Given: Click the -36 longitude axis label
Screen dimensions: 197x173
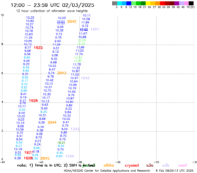Looking at the screenshot, I should 118,162.
